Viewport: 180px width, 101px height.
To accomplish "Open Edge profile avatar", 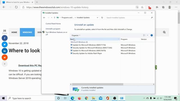I will click(x=170, y=7).
